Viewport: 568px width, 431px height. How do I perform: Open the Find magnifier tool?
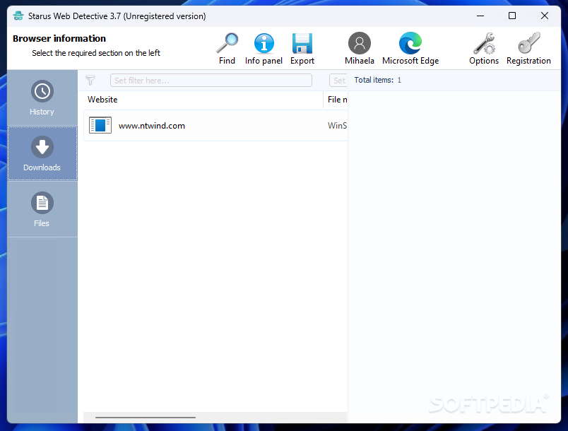coord(227,49)
